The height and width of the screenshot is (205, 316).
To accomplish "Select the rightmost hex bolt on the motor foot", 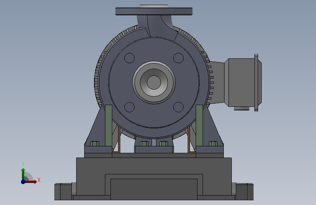I will click(x=213, y=144).
